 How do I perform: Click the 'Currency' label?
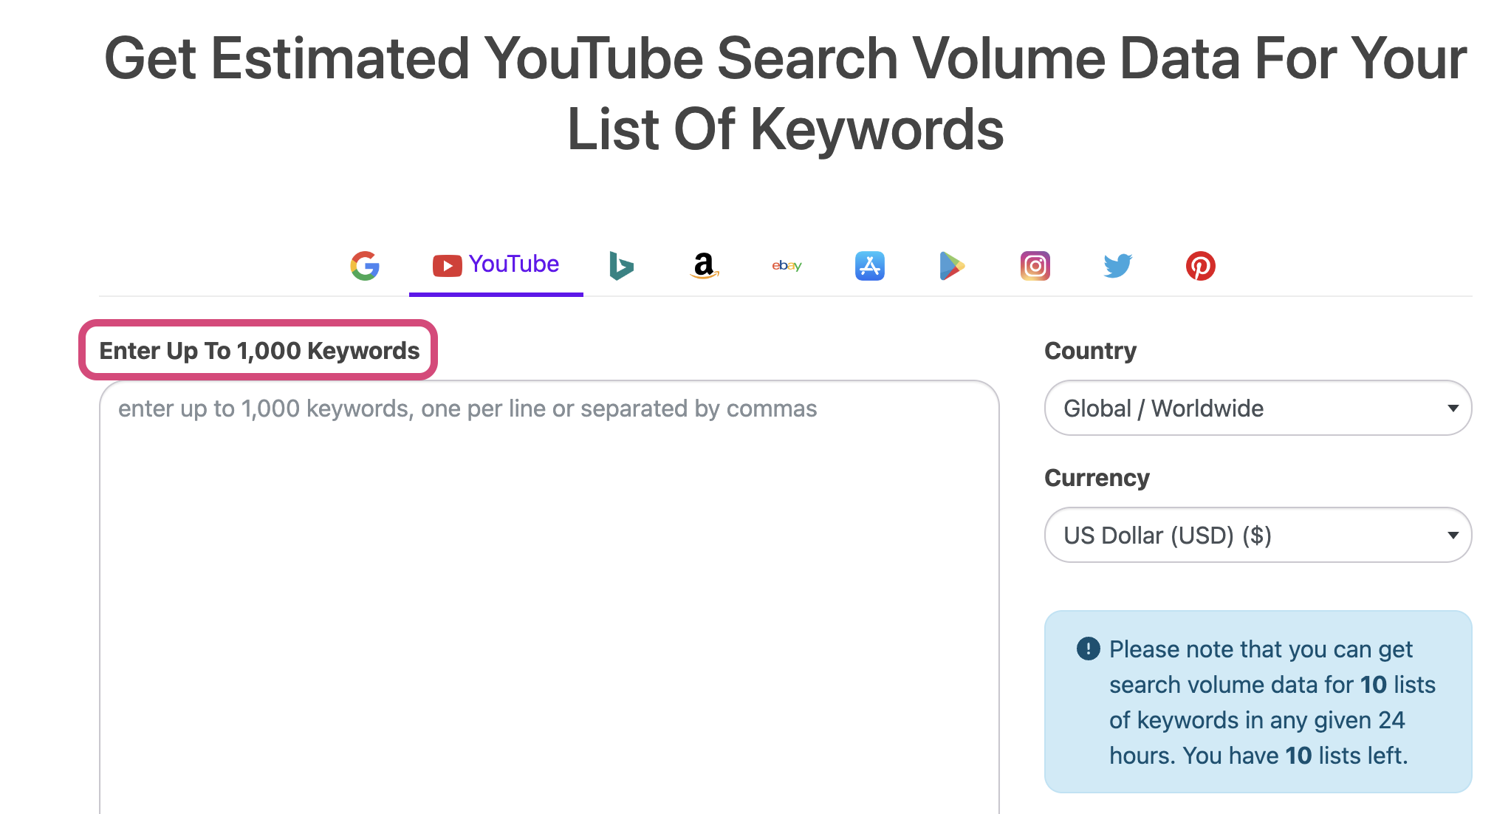click(x=1097, y=478)
